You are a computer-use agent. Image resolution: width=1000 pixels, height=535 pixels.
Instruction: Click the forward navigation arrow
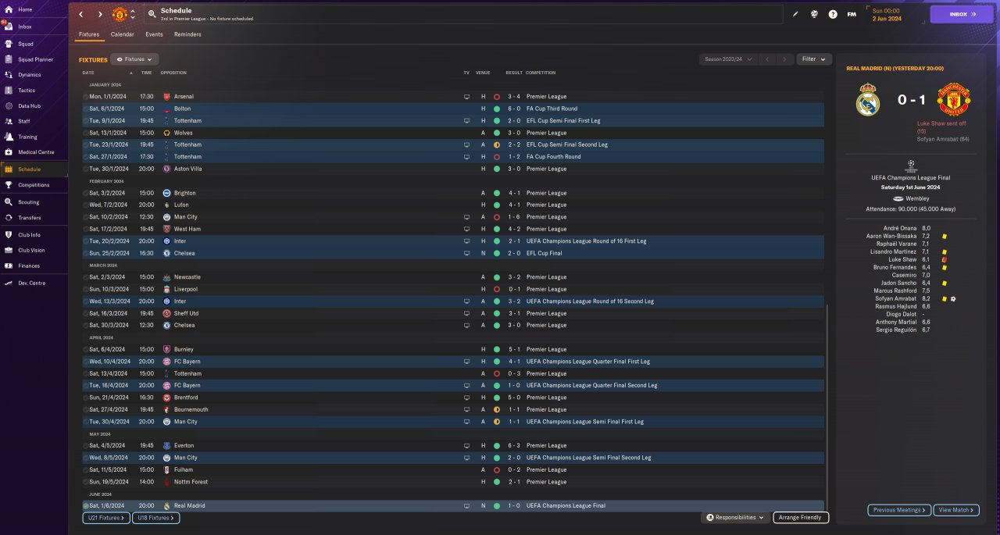[100, 14]
